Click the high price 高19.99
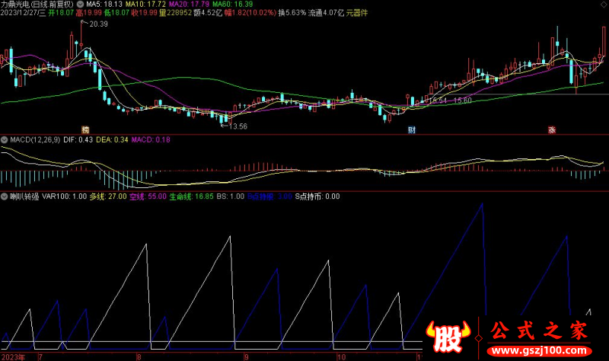This screenshot has height=361, width=609. click(x=89, y=13)
